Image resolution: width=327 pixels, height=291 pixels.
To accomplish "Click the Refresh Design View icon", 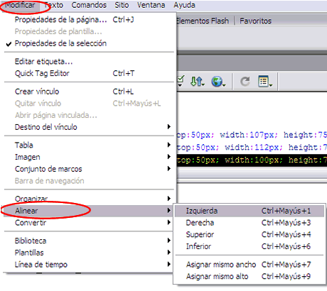I will pyautogui.click(x=245, y=82).
